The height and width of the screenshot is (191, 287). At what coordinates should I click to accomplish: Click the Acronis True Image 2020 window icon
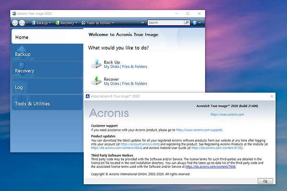pos(14,13)
